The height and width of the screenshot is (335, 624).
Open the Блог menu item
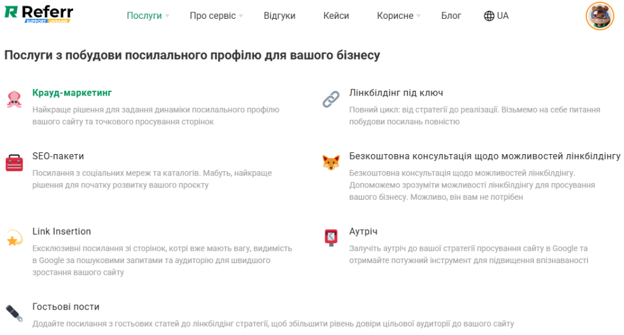(451, 16)
